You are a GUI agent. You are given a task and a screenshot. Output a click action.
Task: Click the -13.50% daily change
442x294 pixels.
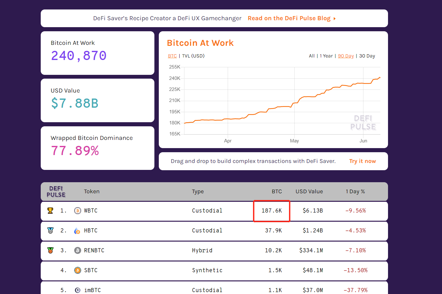tap(355, 270)
